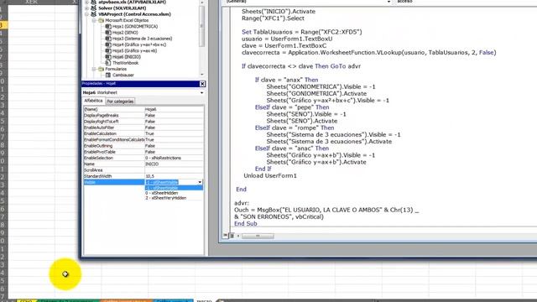Select the EnablePivotTable property row
The image size is (537, 302).
click(143, 152)
